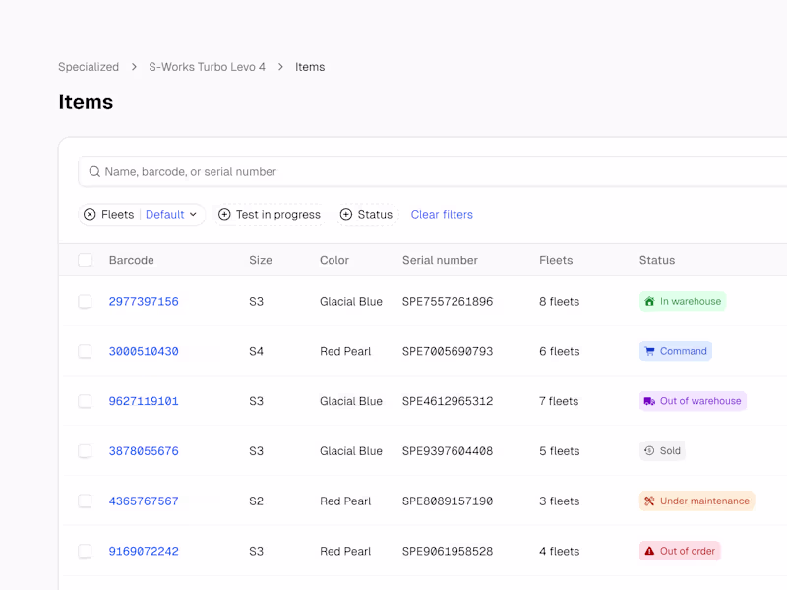The width and height of the screenshot is (787, 590).
Task: Navigate to S-Works Turbo Levo 4 breadcrumb
Action: [207, 67]
